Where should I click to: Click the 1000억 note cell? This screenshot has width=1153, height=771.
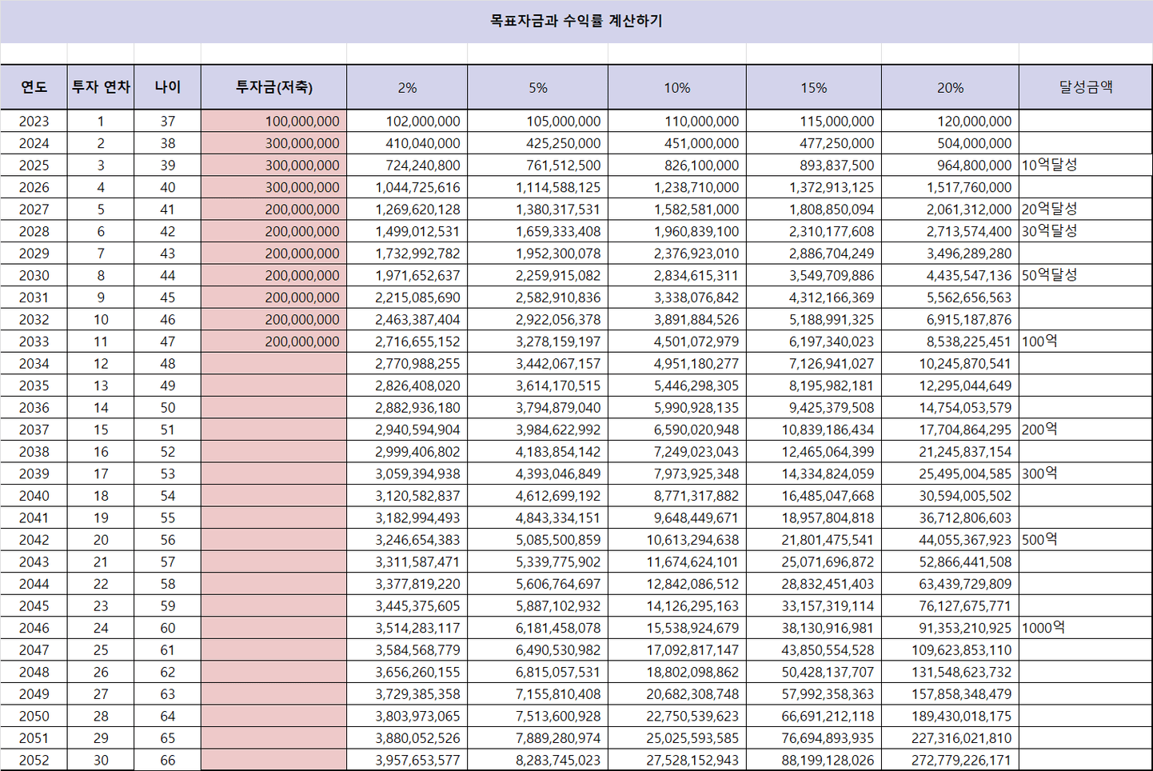tap(1086, 628)
